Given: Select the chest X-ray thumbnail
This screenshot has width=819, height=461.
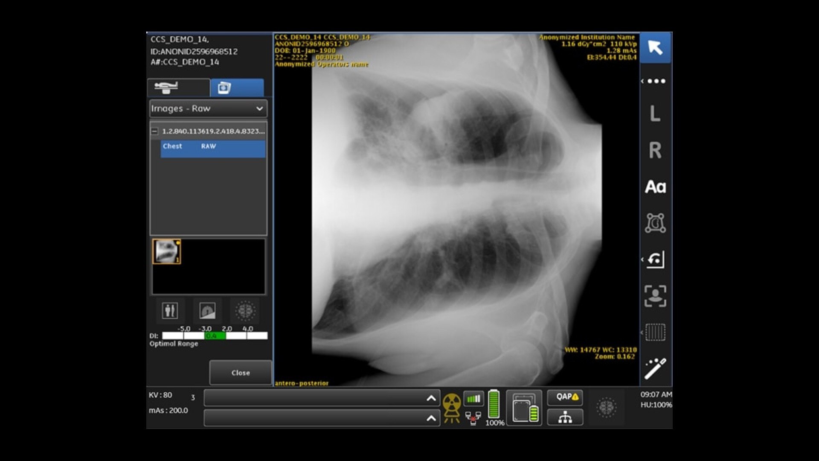Looking at the screenshot, I should [166, 251].
